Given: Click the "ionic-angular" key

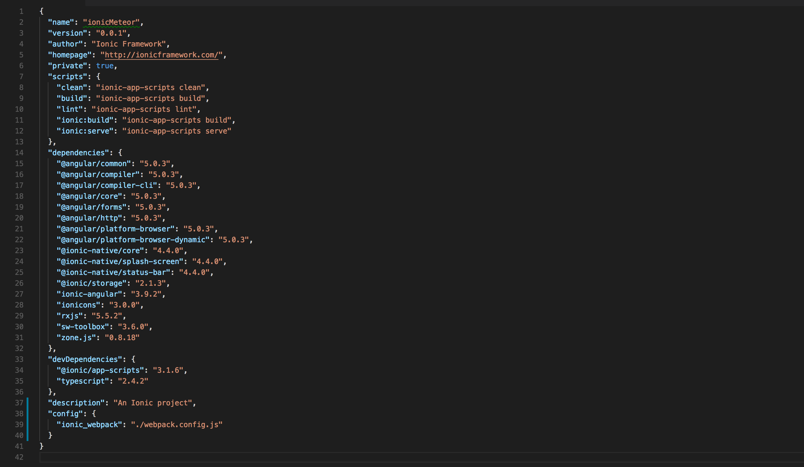Looking at the screenshot, I should pyautogui.click(x=90, y=294).
